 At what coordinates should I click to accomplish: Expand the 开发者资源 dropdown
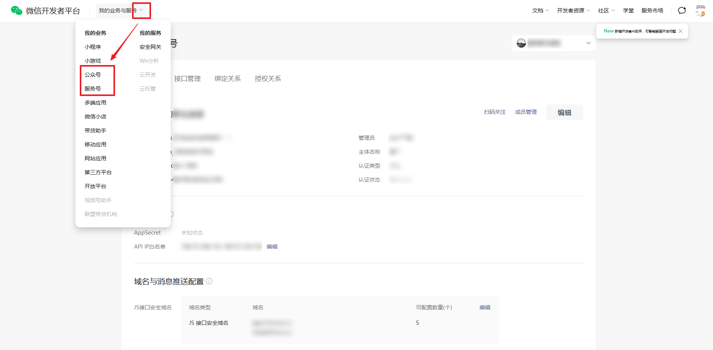click(573, 10)
